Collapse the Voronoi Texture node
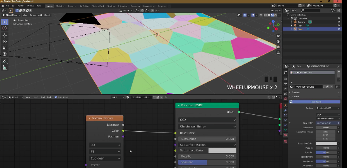 pyautogui.click(x=89, y=119)
